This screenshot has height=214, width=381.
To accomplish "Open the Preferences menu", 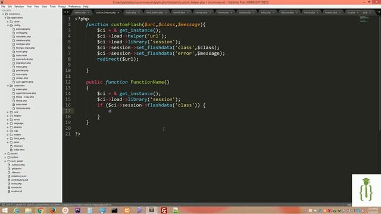I will (74, 7).
